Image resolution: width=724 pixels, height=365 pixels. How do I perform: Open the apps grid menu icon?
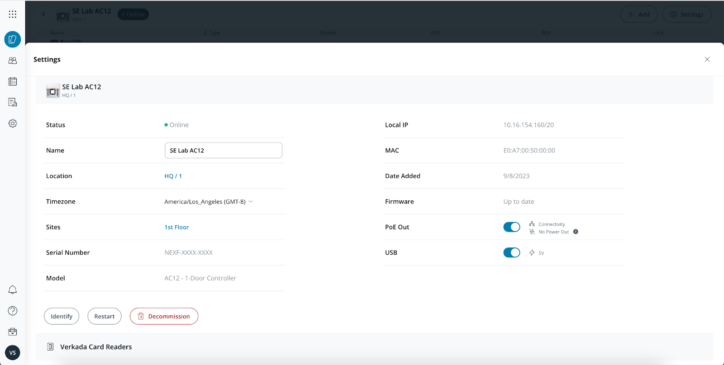[x=13, y=14]
